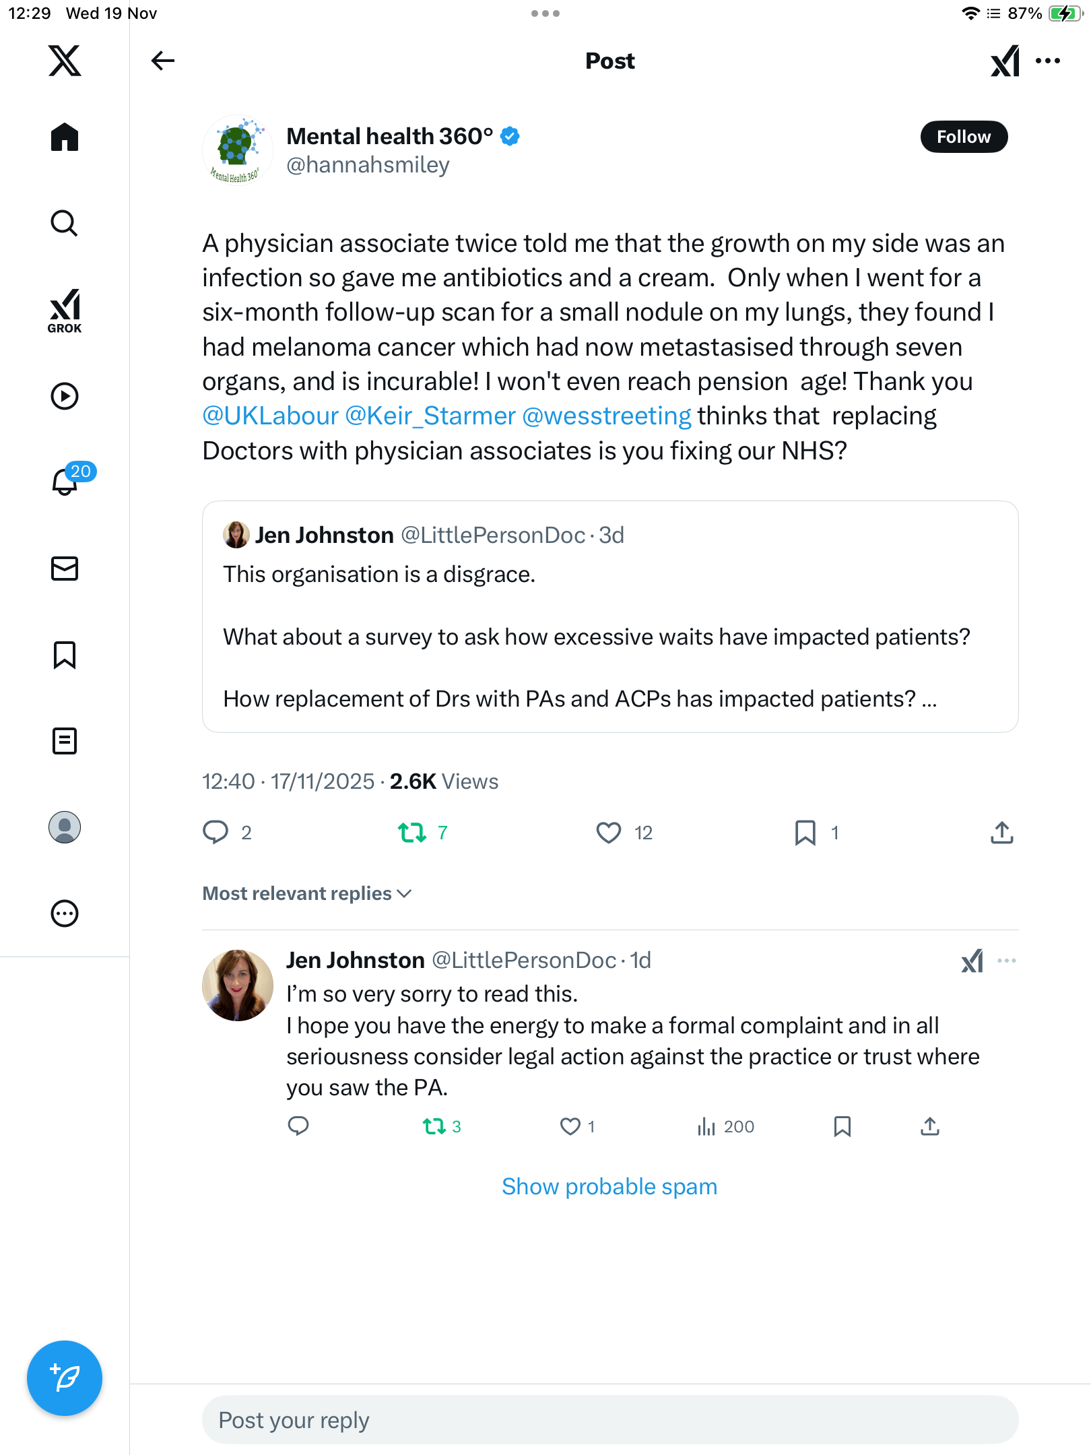The height and width of the screenshot is (1455, 1091).
Task: Like the Mental health 360° post
Action: click(x=609, y=833)
